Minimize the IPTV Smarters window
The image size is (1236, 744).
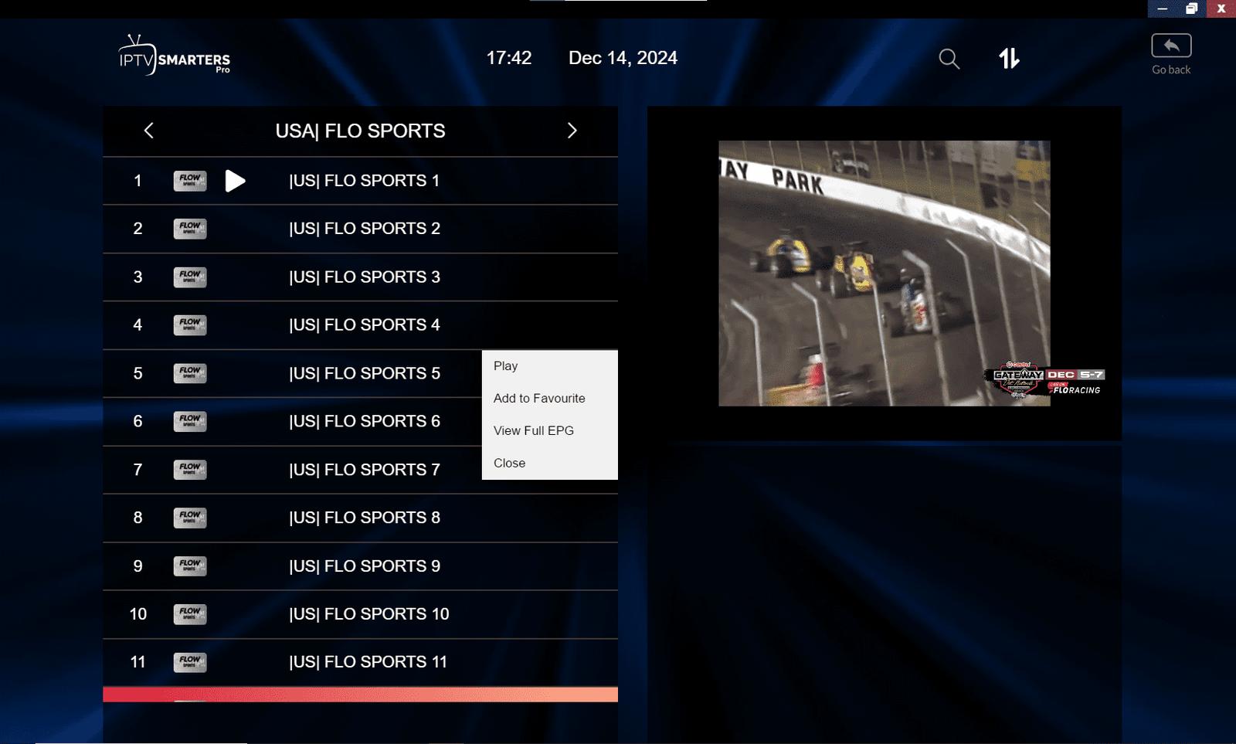tap(1162, 8)
